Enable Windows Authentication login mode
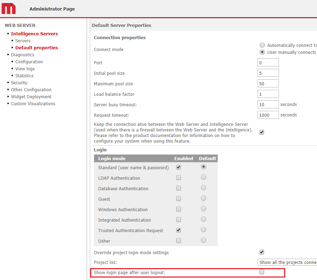This screenshot has height=280, width=317. coord(179,209)
